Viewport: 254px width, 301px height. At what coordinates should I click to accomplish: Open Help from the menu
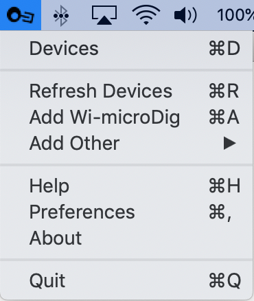click(x=126, y=186)
